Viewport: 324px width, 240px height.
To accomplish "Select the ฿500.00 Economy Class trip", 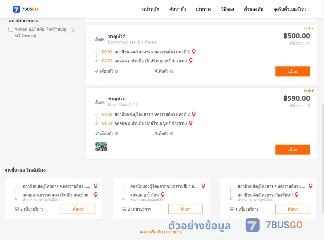I will click(292, 71).
